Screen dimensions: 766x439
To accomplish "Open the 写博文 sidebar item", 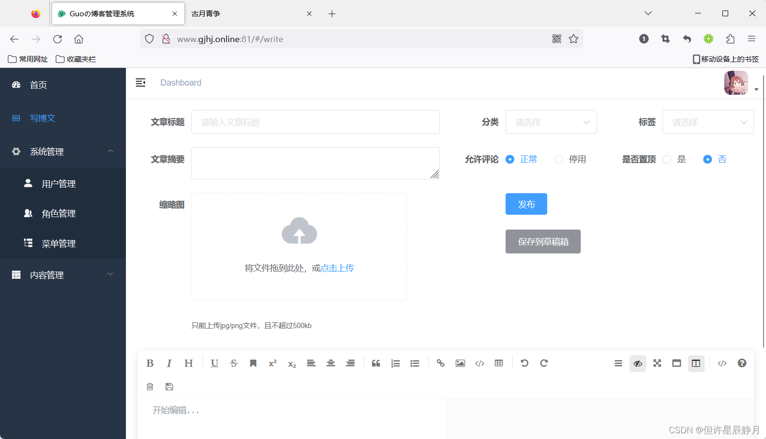I will click(x=63, y=118).
